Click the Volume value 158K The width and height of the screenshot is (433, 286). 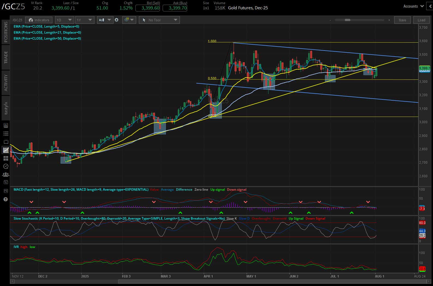[x=220, y=8]
